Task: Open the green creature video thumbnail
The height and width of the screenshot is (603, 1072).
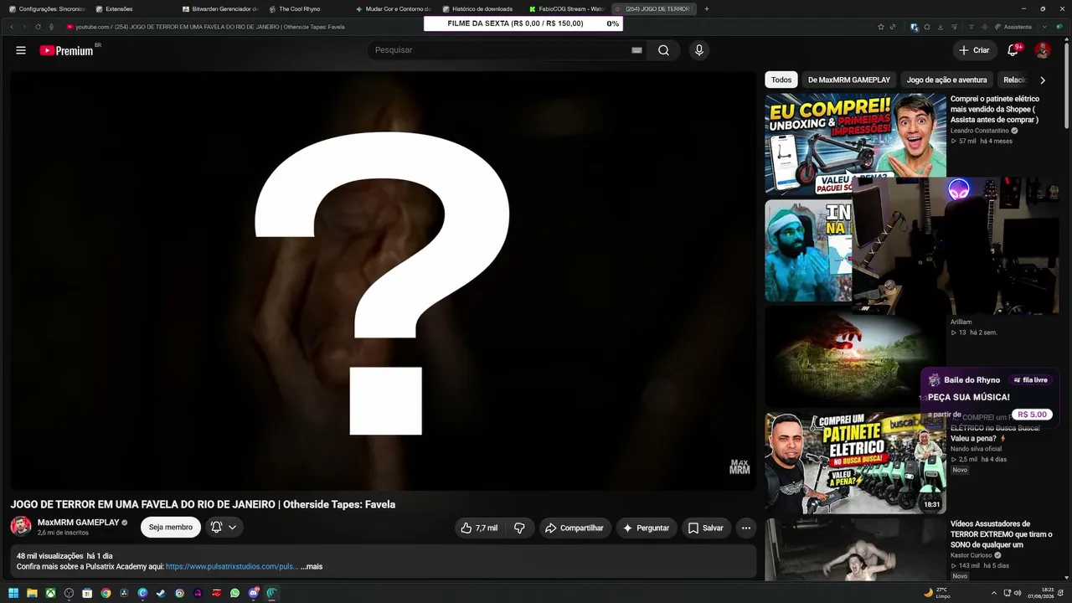Action: pyautogui.click(x=855, y=356)
